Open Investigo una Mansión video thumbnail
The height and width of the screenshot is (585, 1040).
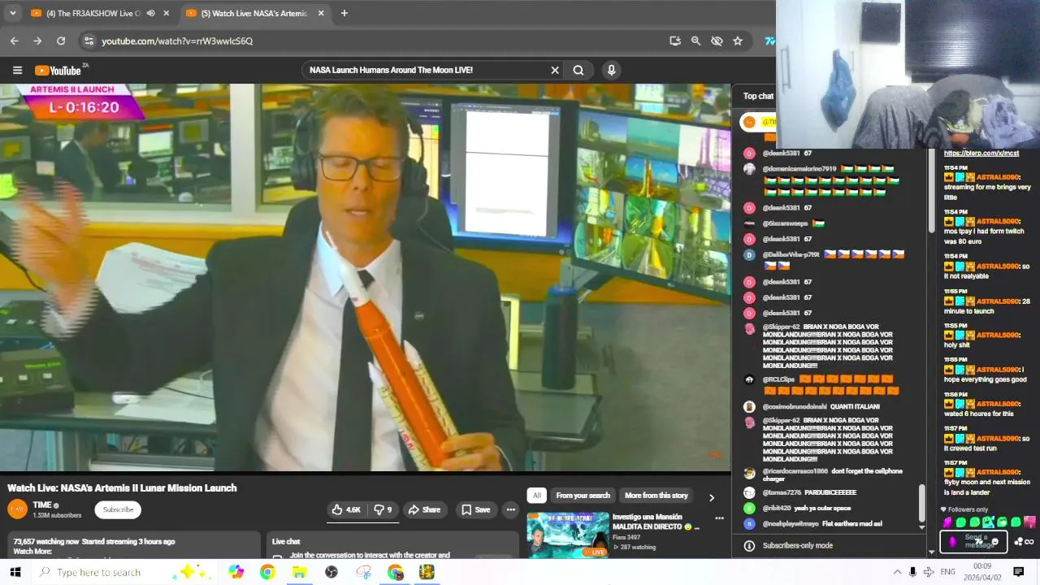(x=567, y=535)
